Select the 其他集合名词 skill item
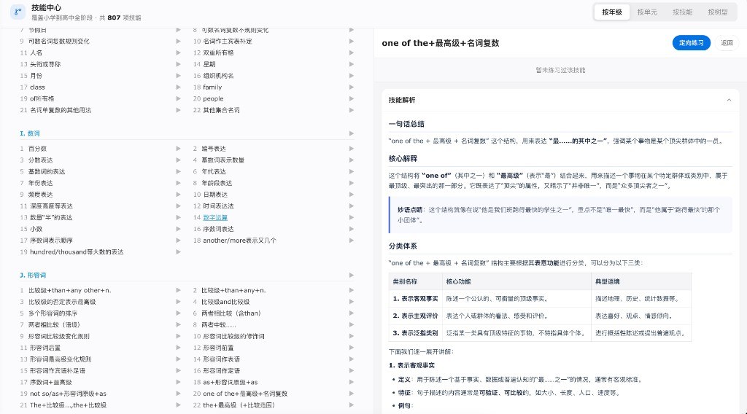The image size is (747, 414). (x=222, y=110)
